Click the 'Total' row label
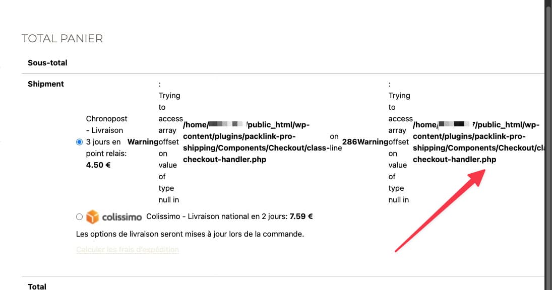The width and height of the screenshot is (552, 290). click(37, 286)
